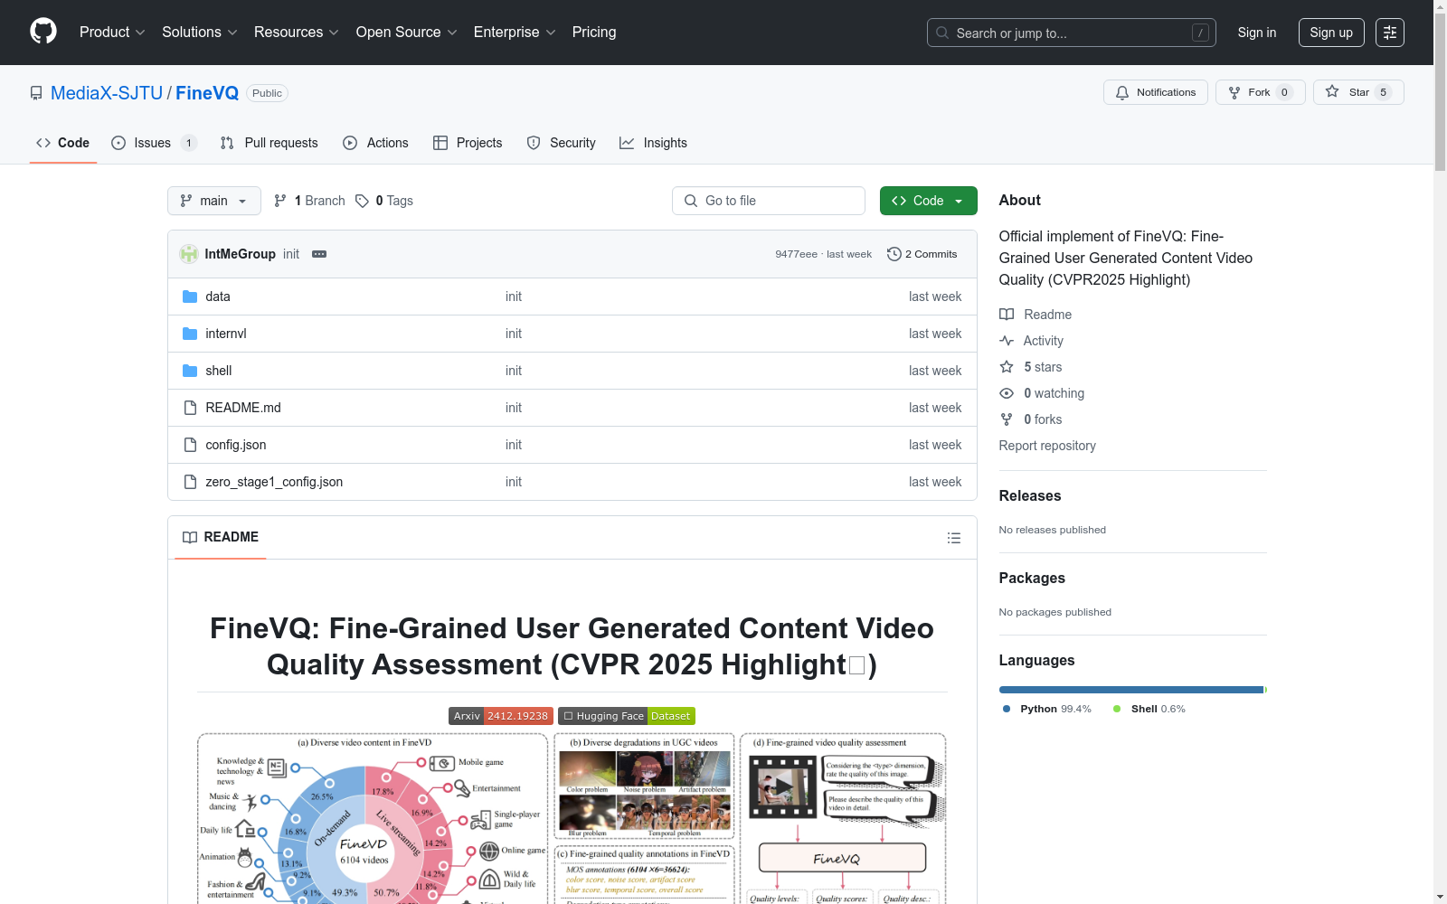The image size is (1447, 904).
Task: Click the Star icon to star repository
Action: [1332, 91]
